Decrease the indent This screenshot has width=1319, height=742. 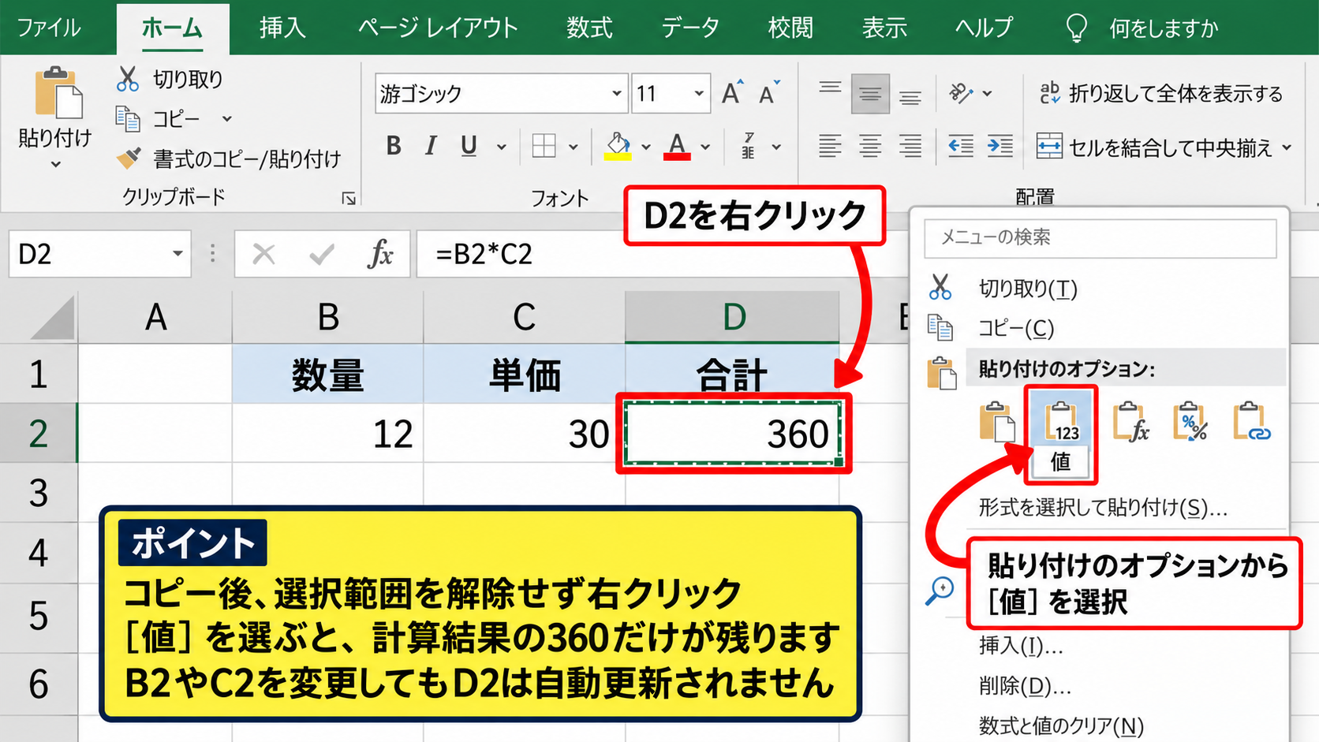tap(960, 146)
